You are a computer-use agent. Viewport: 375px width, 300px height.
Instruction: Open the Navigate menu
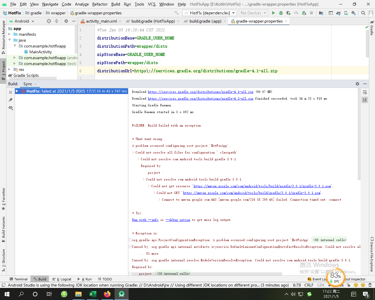[50, 4]
